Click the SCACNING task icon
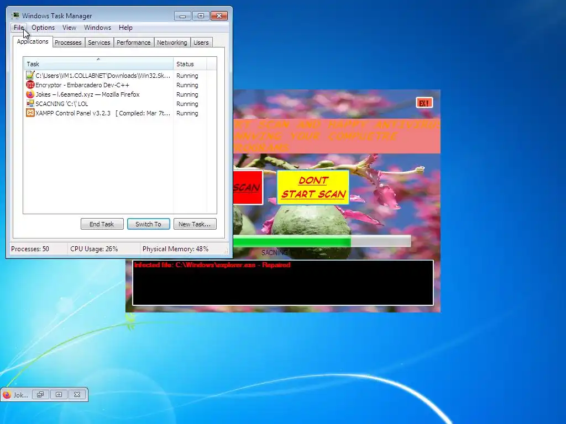The height and width of the screenshot is (424, 566). click(x=30, y=103)
